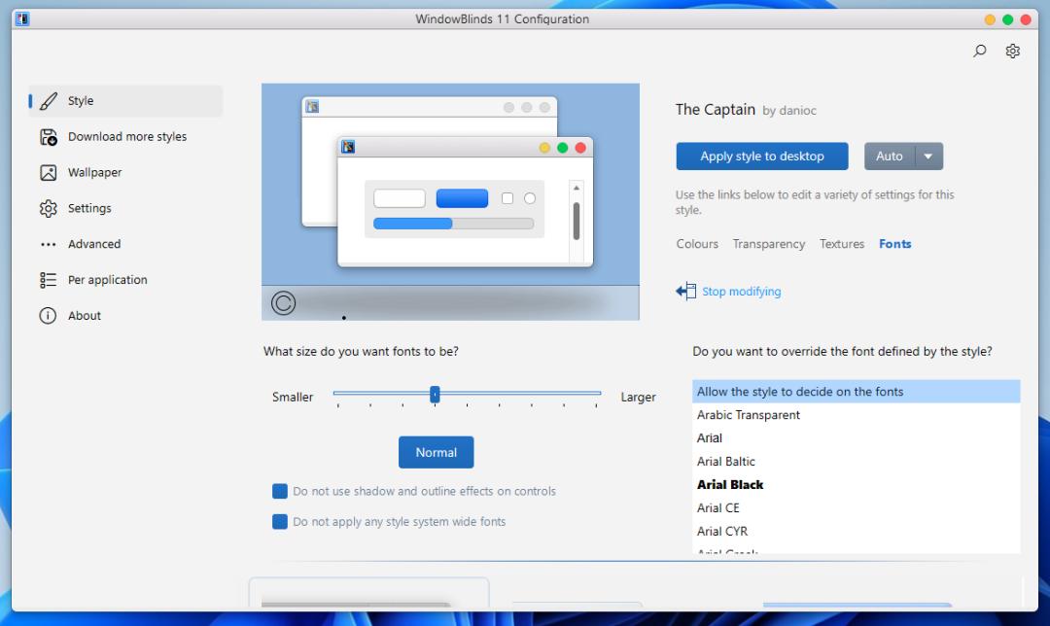Click the search magnifier icon
This screenshot has width=1050, height=626.
980,52
